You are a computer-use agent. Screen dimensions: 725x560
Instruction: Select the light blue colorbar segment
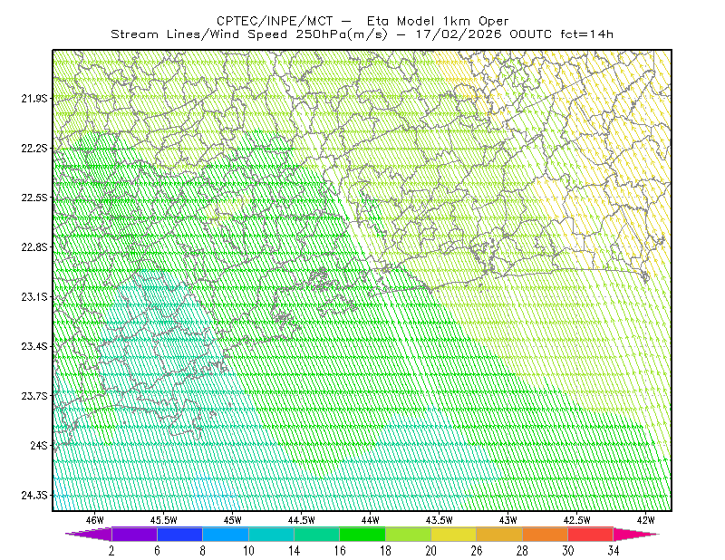click(x=226, y=534)
